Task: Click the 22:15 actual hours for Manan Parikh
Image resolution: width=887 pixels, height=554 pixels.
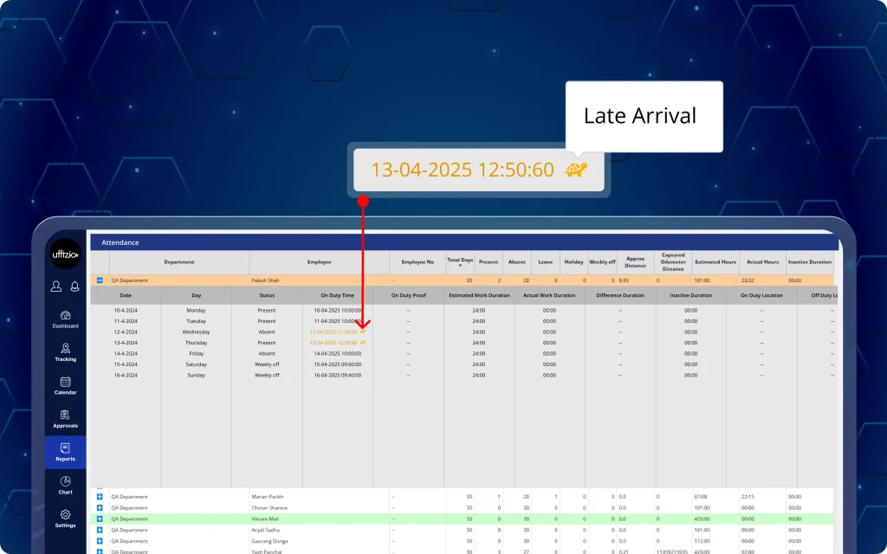Action: (x=748, y=497)
